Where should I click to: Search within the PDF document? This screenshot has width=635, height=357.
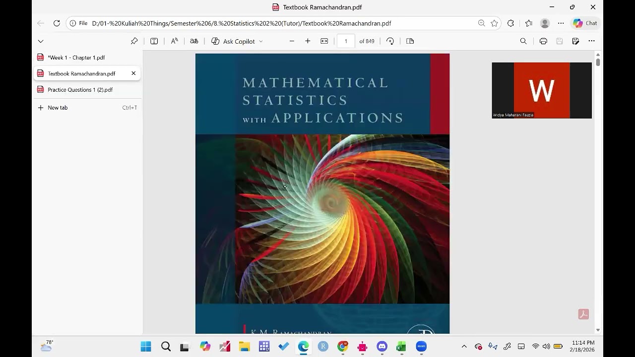pos(523,41)
